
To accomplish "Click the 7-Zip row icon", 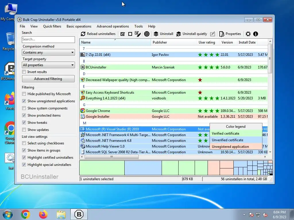I will tap(83, 55).
